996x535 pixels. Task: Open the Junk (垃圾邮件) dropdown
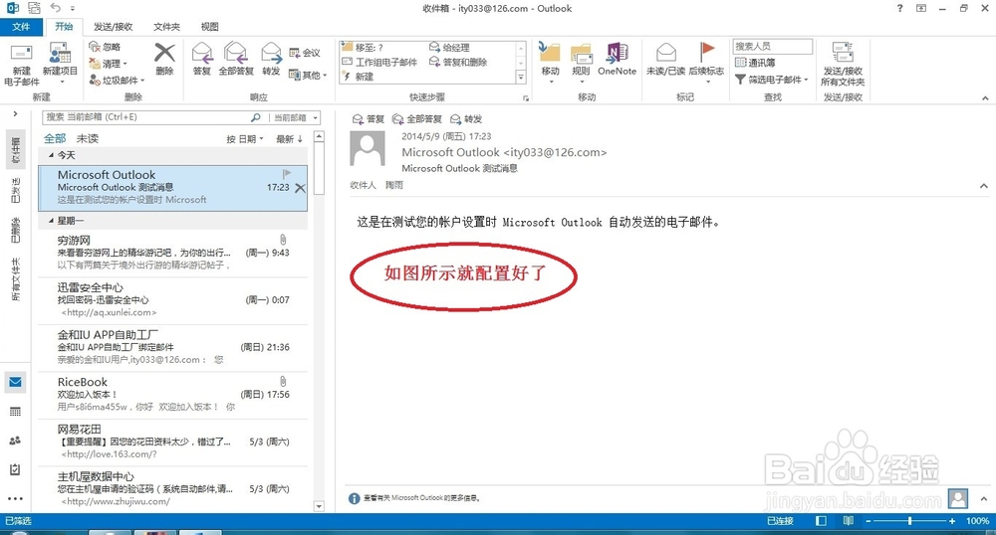tap(117, 80)
